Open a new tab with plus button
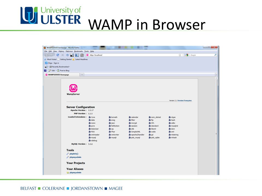 coord(82,75)
